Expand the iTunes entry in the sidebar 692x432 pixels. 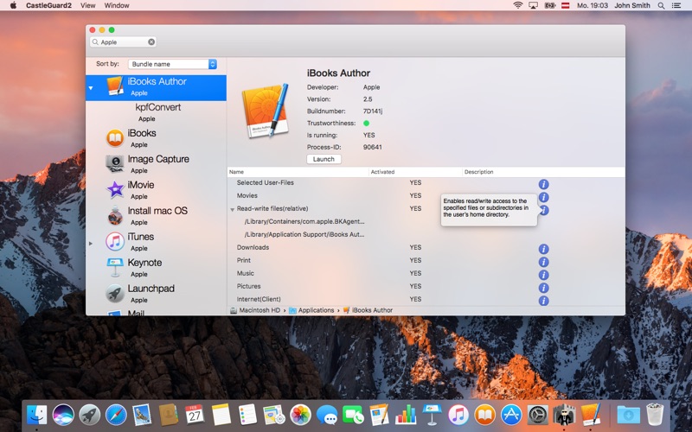tap(91, 244)
